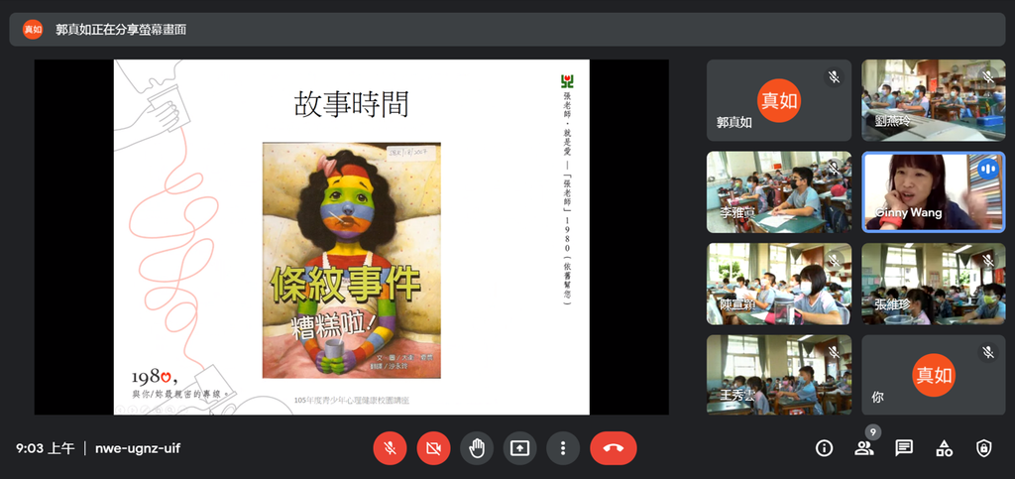
Task: Click Ginny Wang's blue speaking indicator
Action: coord(988,169)
